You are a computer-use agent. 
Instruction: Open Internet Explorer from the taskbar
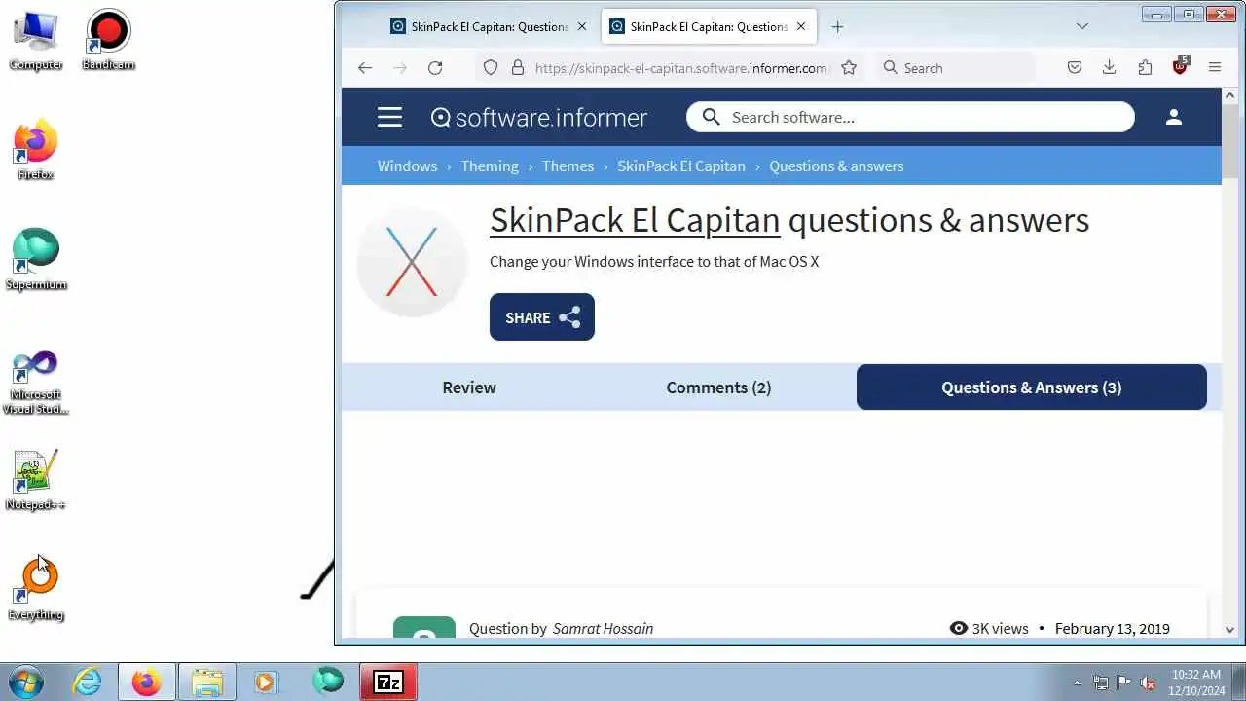pos(88,683)
